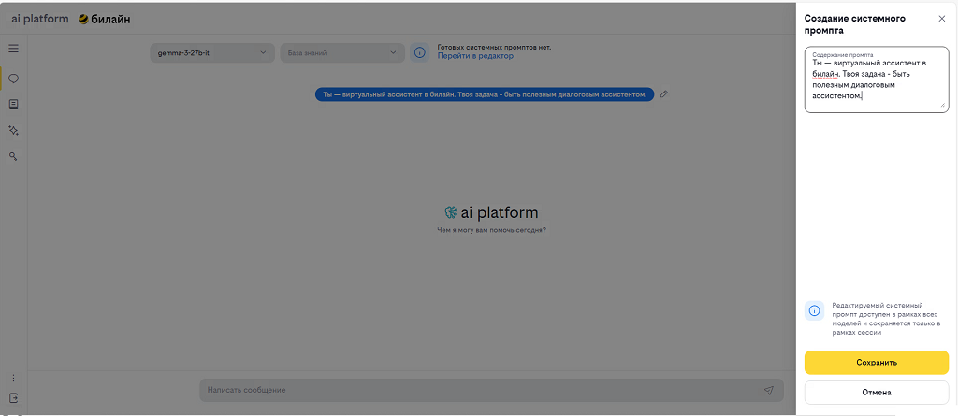
Task: Click the Beeline logo in header
Action: click(104, 19)
